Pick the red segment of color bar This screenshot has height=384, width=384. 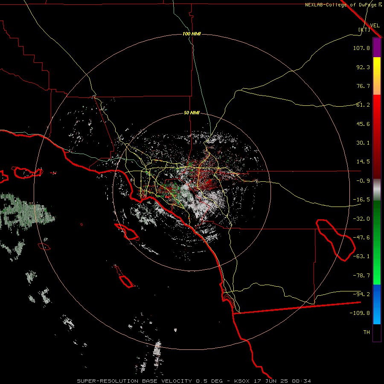[x=377, y=137]
